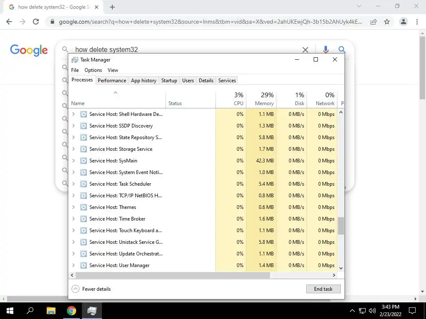Switch to the Users tab

188,81
